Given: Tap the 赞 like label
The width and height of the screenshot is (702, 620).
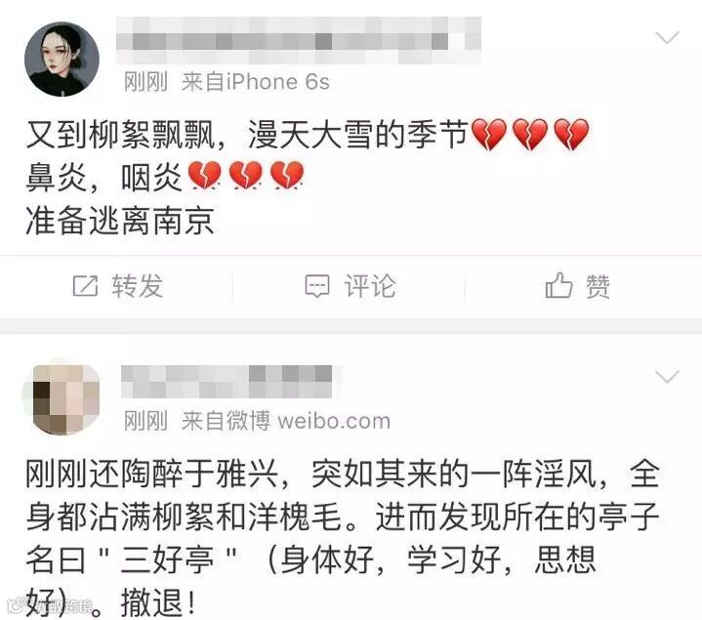Looking at the screenshot, I should pyautogui.click(x=599, y=286).
